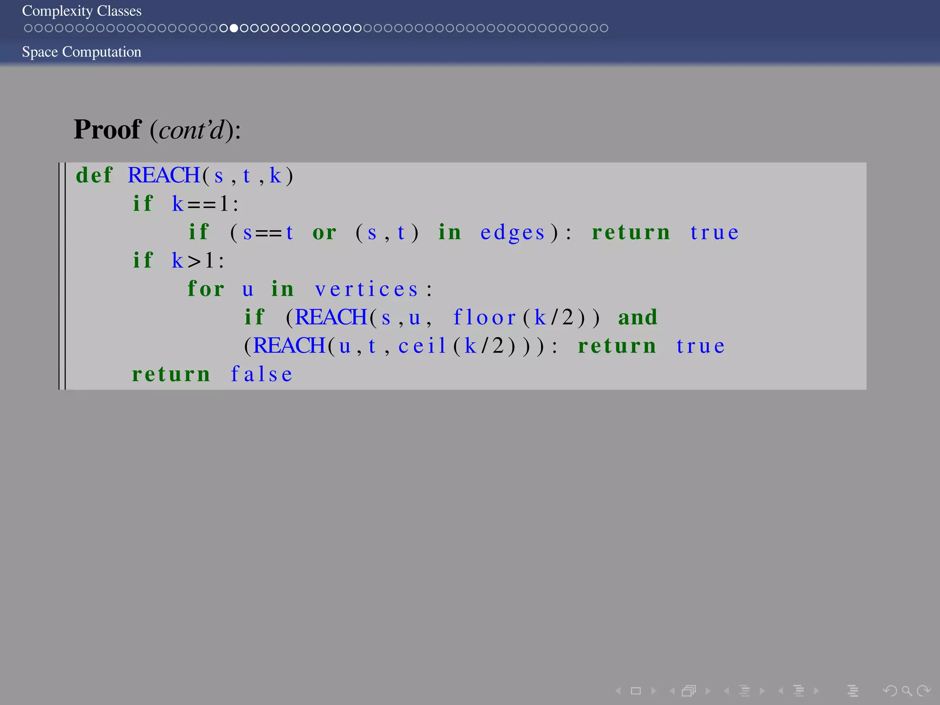Go to next frame arrow
This screenshot has height=705, width=940.
708,690
